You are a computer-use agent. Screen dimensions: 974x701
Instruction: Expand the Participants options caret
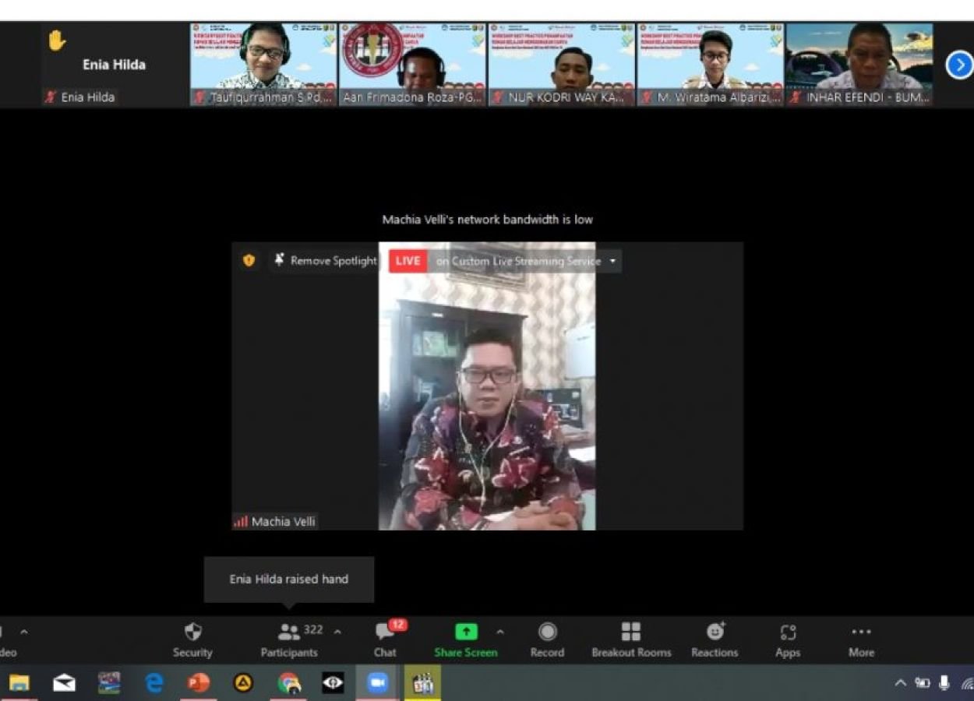point(337,632)
